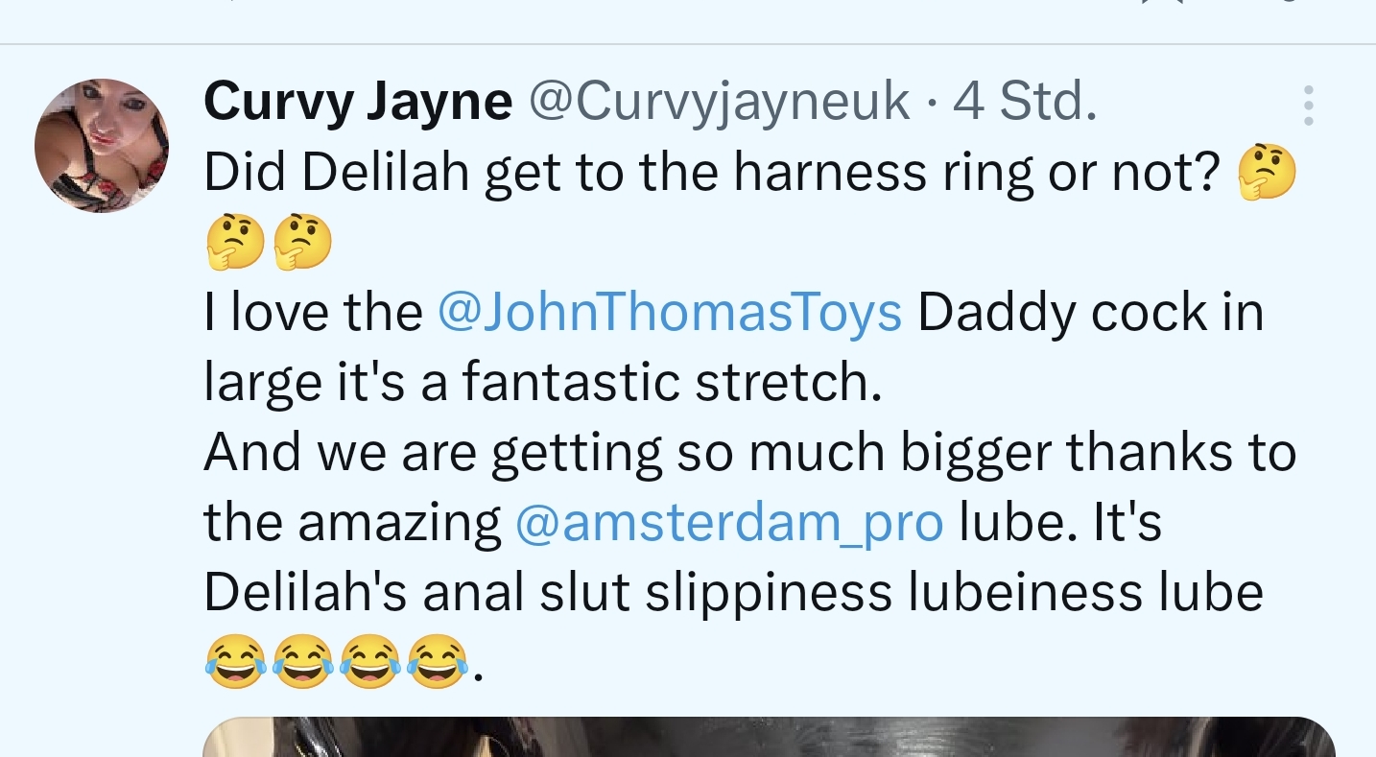
Task: Open the three-dot more options menu
Action: (1308, 106)
